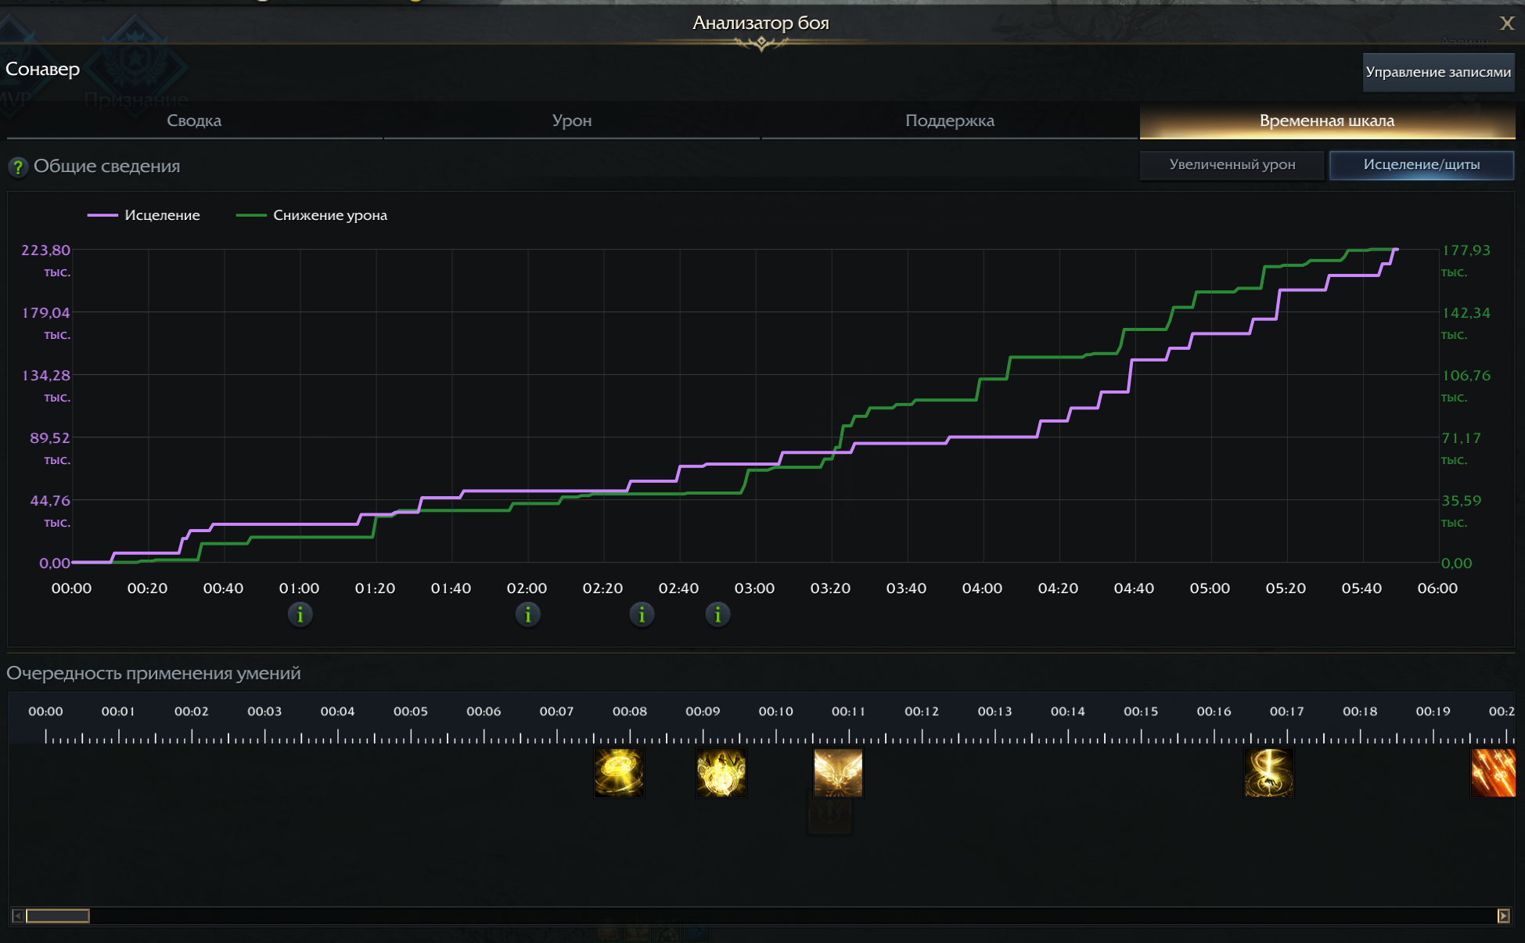Open the green question mark help icon
The height and width of the screenshot is (943, 1525).
coord(17,167)
